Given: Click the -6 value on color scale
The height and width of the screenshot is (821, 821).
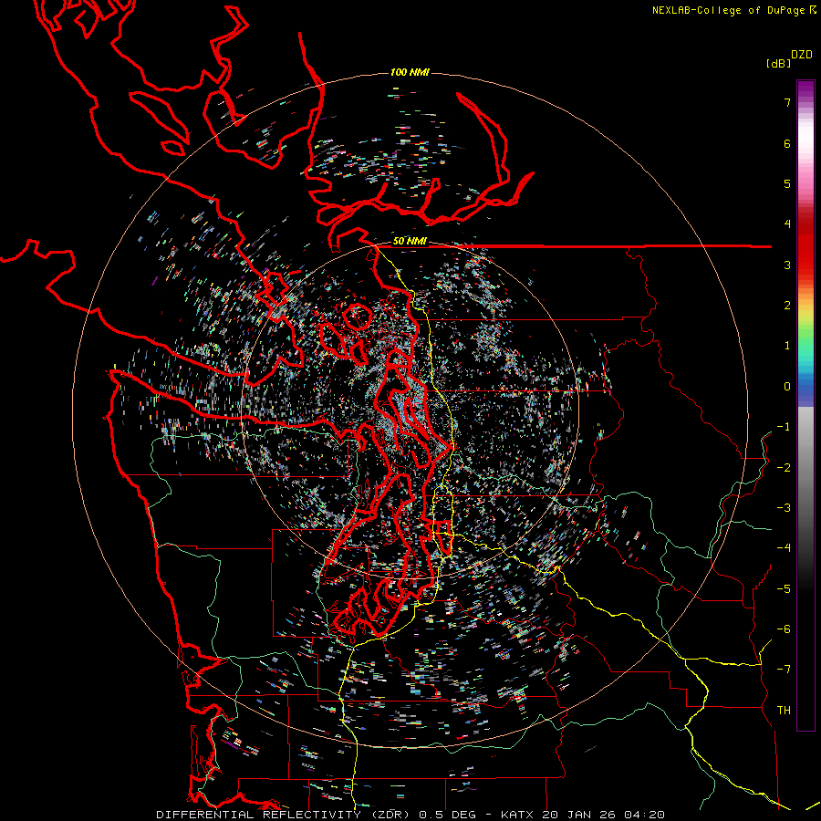Looking at the screenshot, I should 784,629.
